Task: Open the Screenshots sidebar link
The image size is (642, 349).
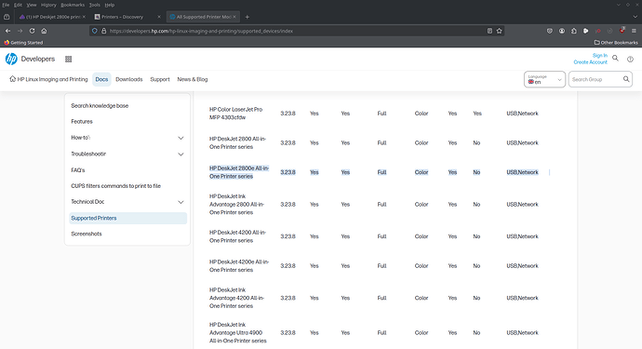Action: coord(87,234)
